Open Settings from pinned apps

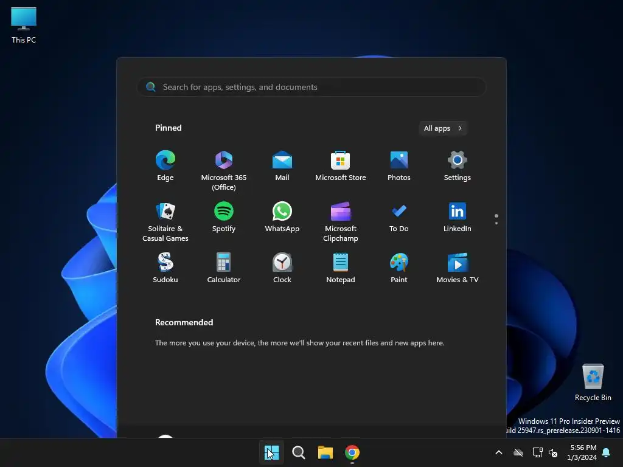458,166
